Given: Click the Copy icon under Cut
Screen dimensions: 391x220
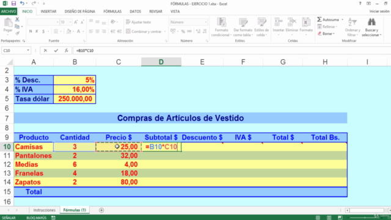Looking at the screenshot, I should [17, 26].
